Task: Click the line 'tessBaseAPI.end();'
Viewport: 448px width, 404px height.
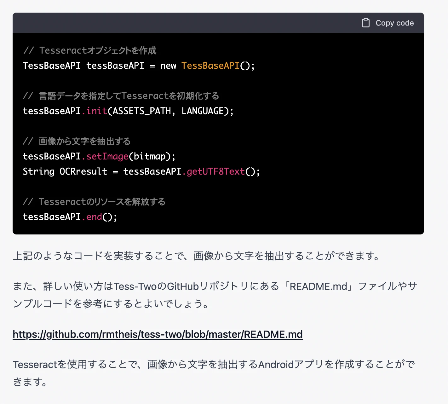Action: pos(70,217)
